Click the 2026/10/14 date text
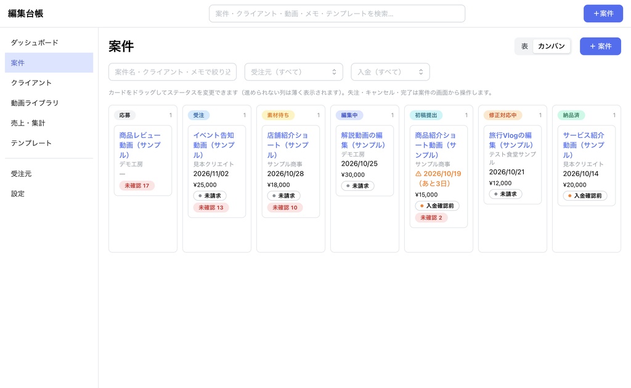The image size is (631, 388). tap(580, 174)
